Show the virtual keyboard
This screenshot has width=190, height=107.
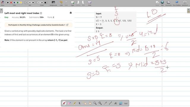click(x=126, y=103)
